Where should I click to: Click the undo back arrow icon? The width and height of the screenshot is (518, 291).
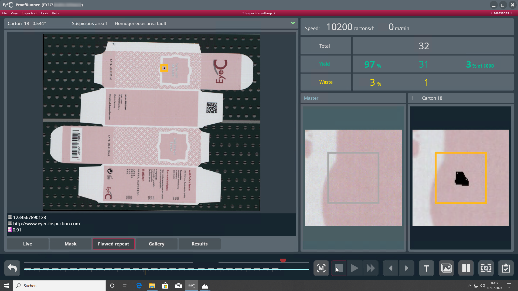(x=12, y=268)
